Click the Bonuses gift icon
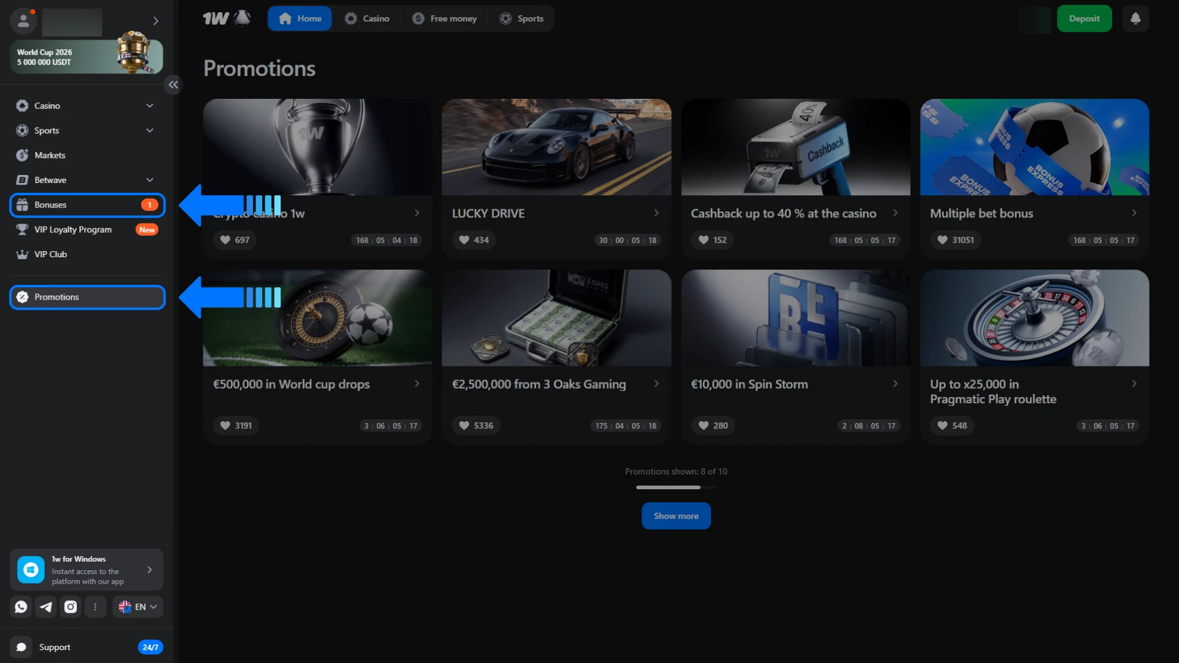Image resolution: width=1179 pixels, height=663 pixels. pyautogui.click(x=22, y=205)
